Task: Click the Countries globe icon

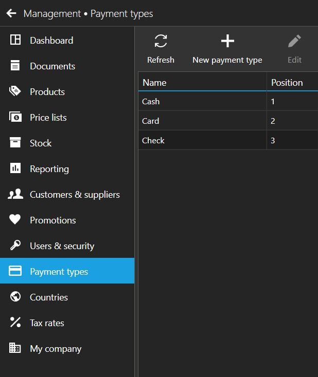Action: point(15,297)
